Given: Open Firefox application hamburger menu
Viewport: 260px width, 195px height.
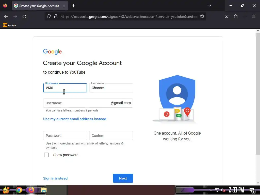Looking at the screenshot, I should (254, 16).
